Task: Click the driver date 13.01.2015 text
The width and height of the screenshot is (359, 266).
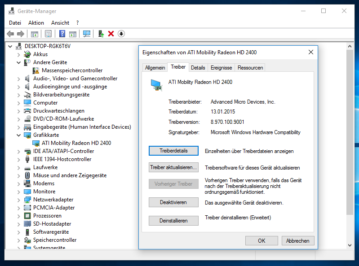Action: (223, 112)
